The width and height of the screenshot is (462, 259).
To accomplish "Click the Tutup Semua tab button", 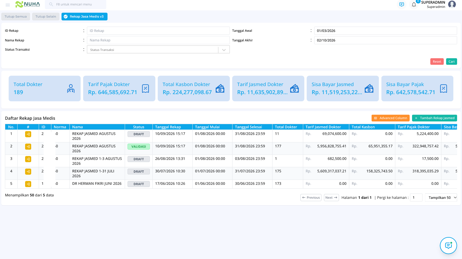I will [x=16, y=17].
